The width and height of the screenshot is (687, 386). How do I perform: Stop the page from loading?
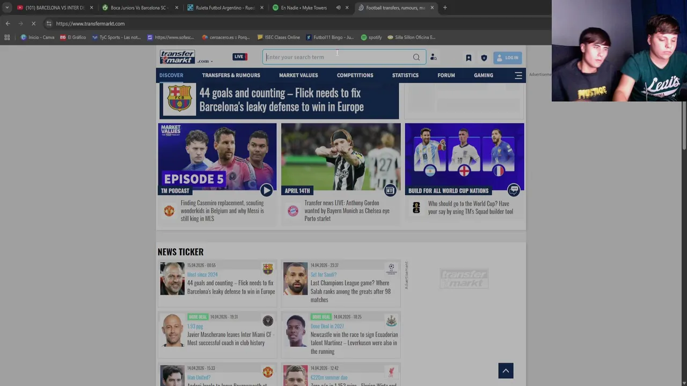coord(33,24)
